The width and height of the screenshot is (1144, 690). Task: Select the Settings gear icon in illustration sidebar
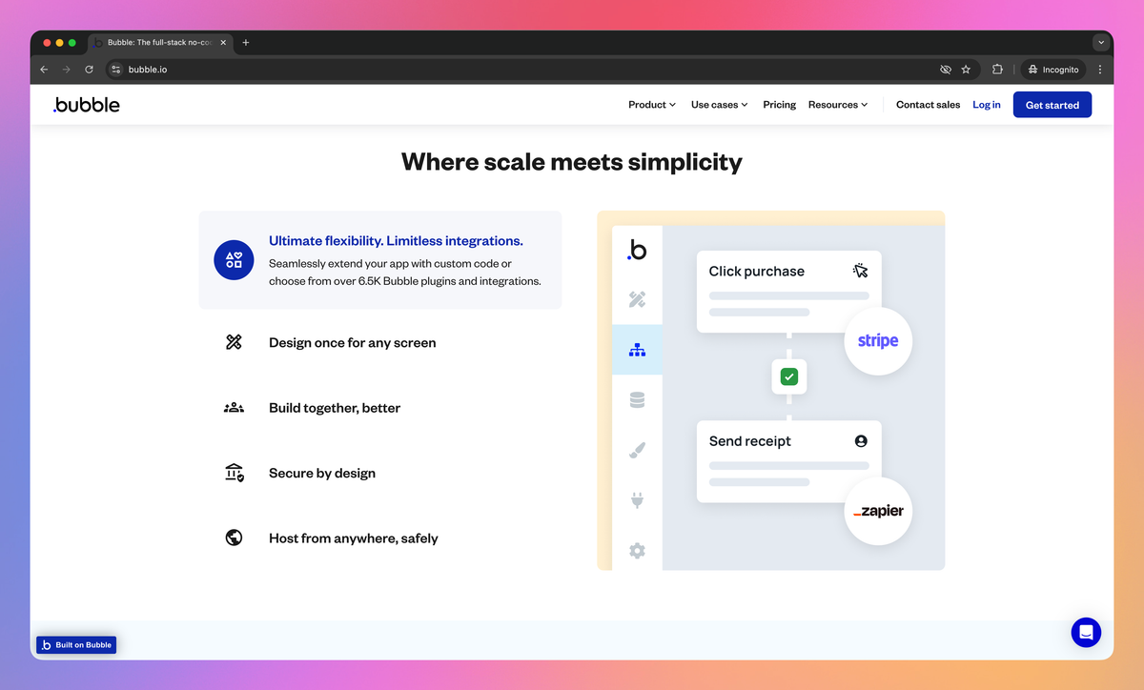637,550
